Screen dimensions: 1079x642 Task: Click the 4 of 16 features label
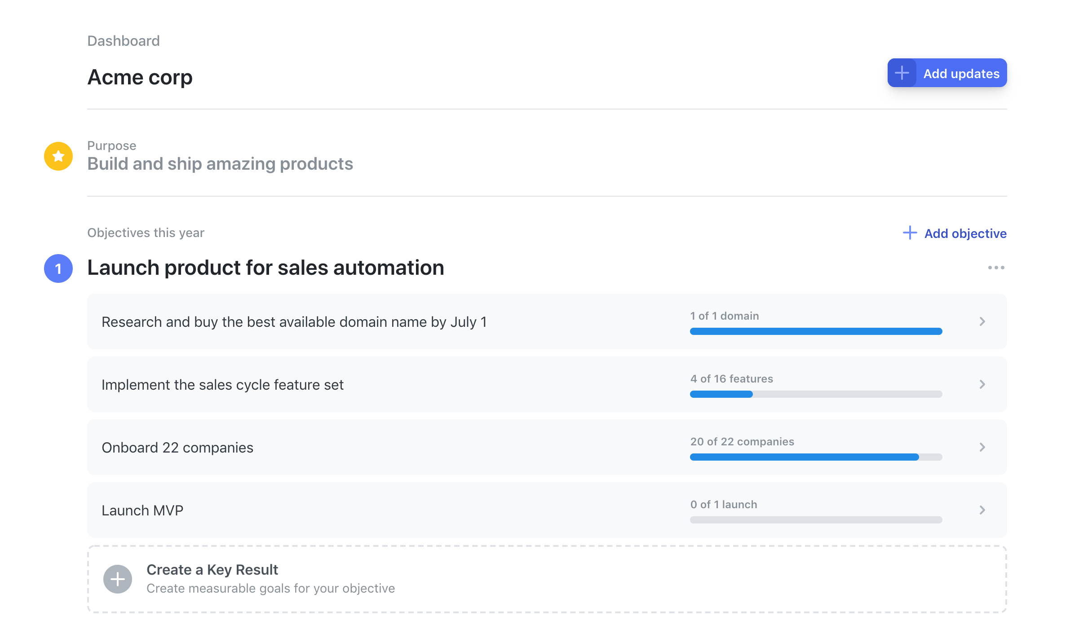point(731,379)
